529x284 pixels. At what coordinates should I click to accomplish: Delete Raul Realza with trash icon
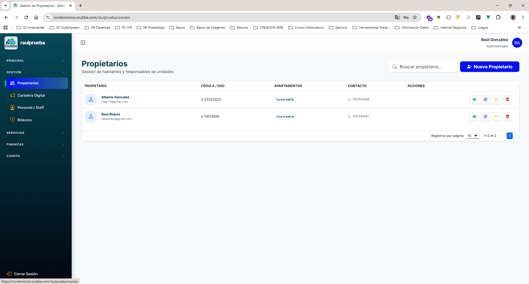tap(507, 117)
